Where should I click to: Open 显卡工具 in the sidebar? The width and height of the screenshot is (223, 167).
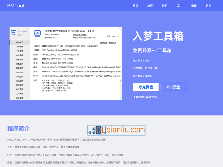[20, 60]
